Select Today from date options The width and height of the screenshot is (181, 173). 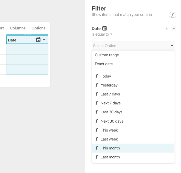[x=106, y=76]
